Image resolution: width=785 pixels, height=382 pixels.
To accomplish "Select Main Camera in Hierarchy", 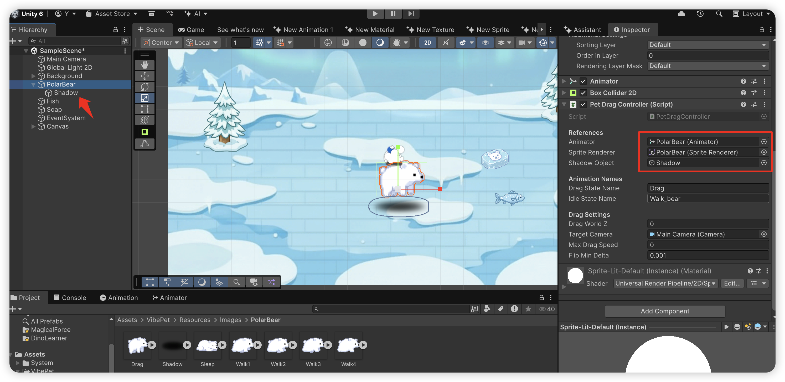I will click(x=66, y=59).
